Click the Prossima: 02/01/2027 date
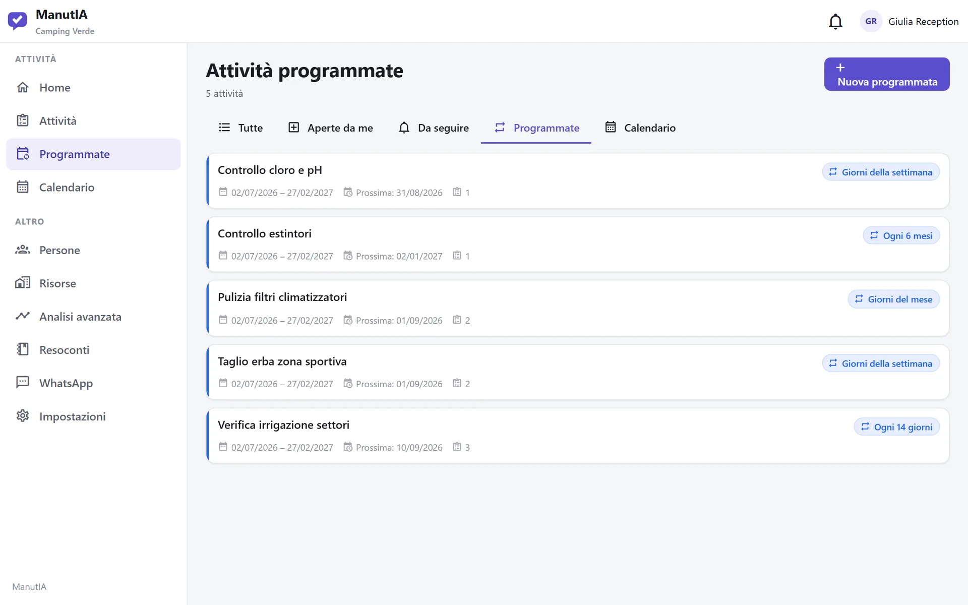The height and width of the screenshot is (605, 968). (x=399, y=256)
